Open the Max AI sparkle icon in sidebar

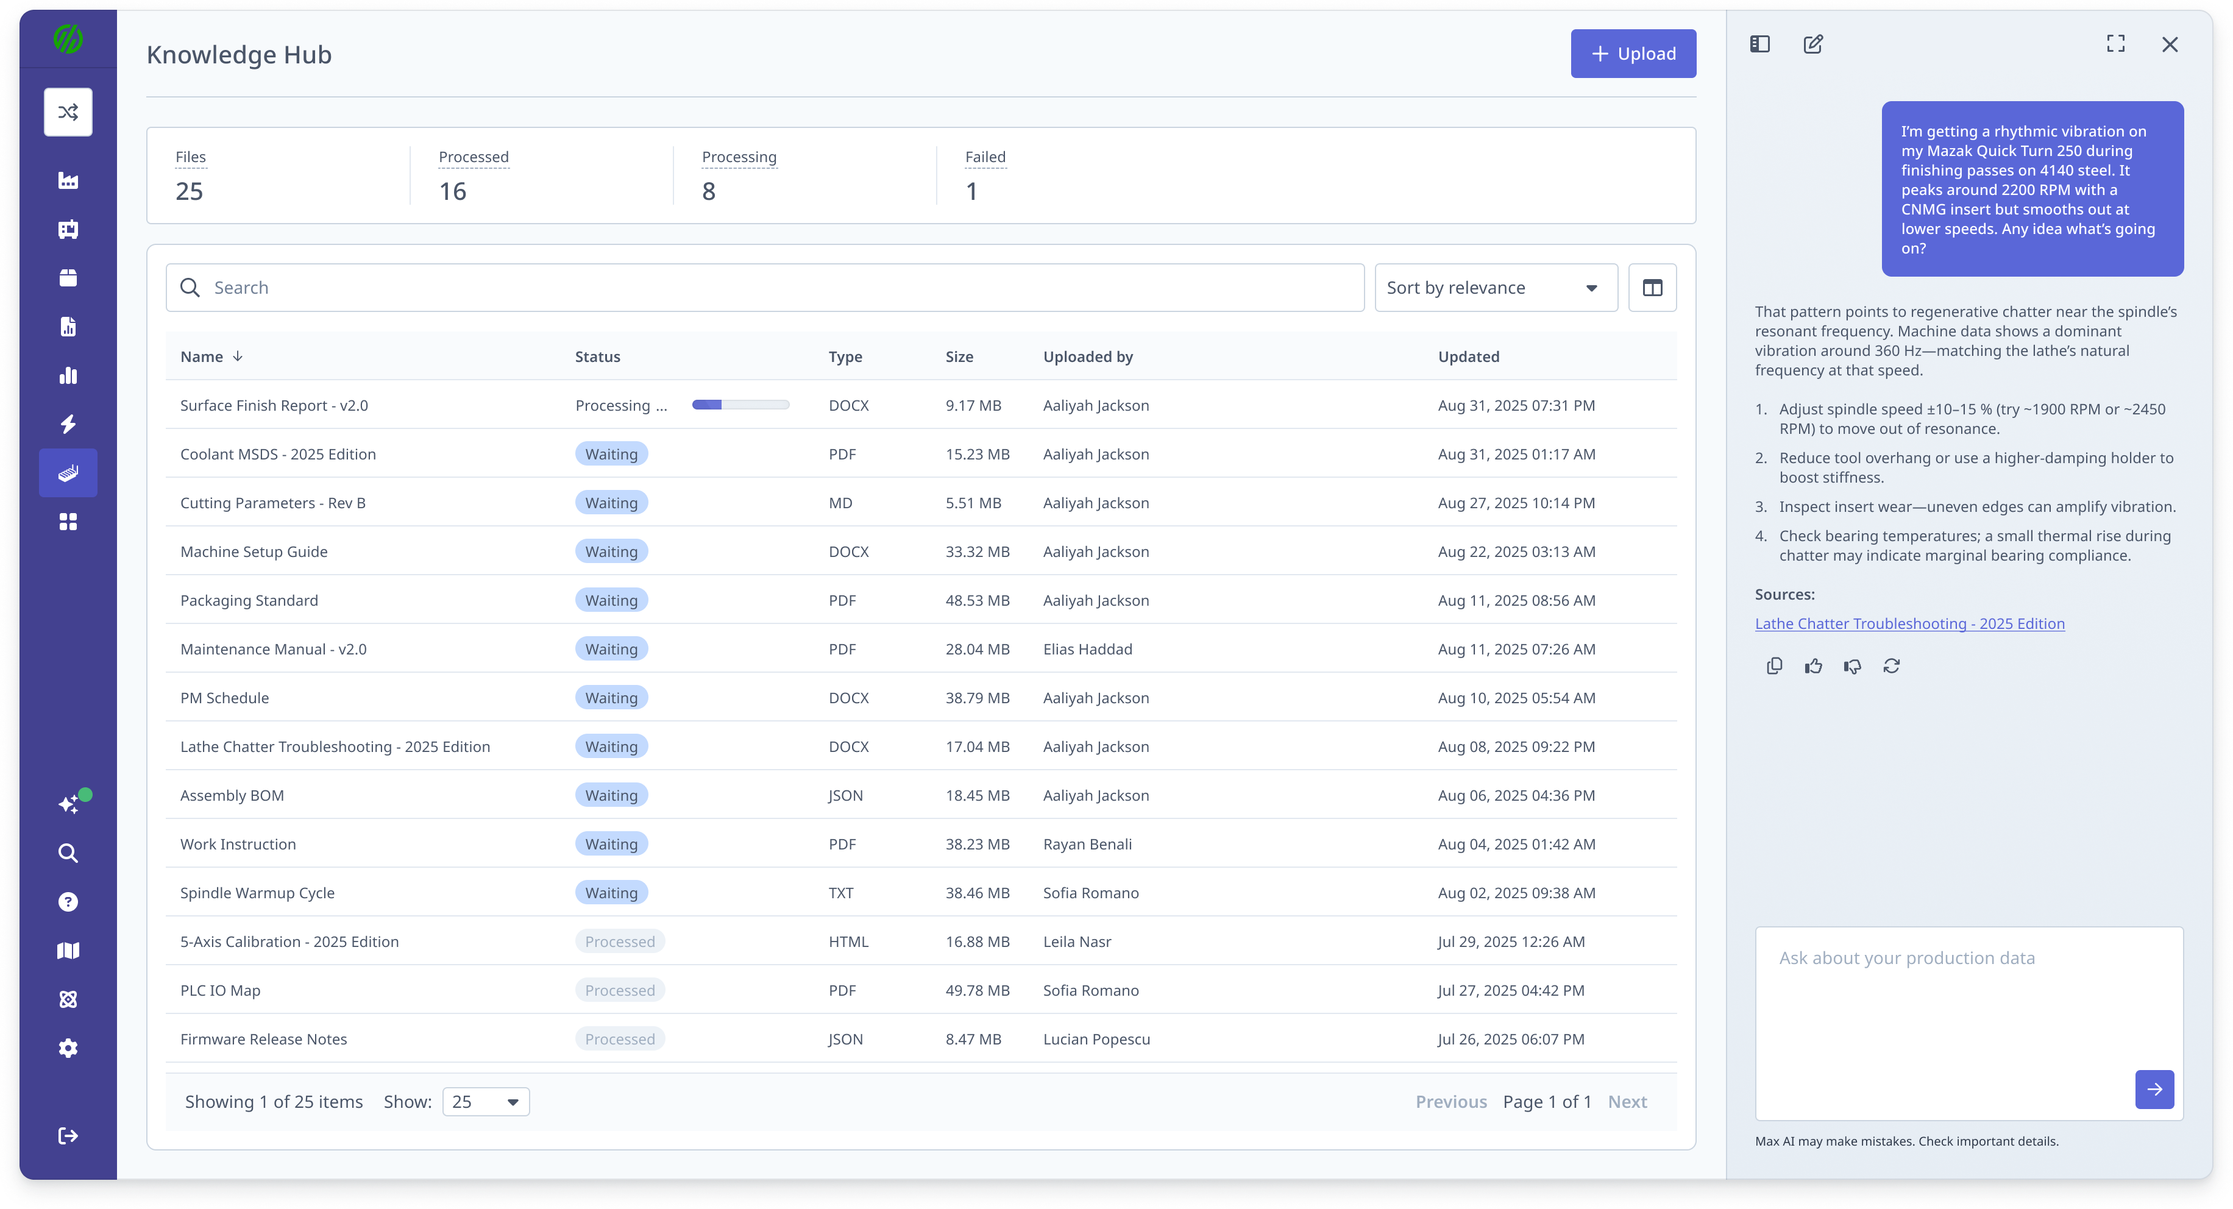click(x=68, y=803)
